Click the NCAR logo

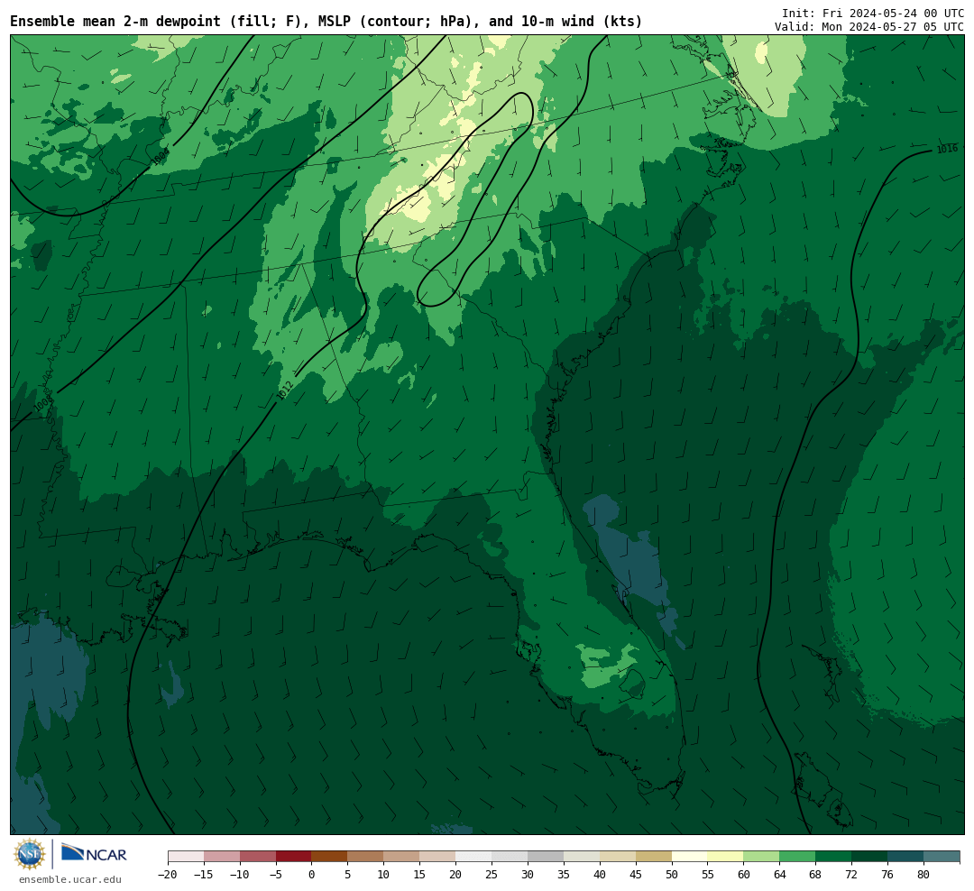click(x=94, y=854)
